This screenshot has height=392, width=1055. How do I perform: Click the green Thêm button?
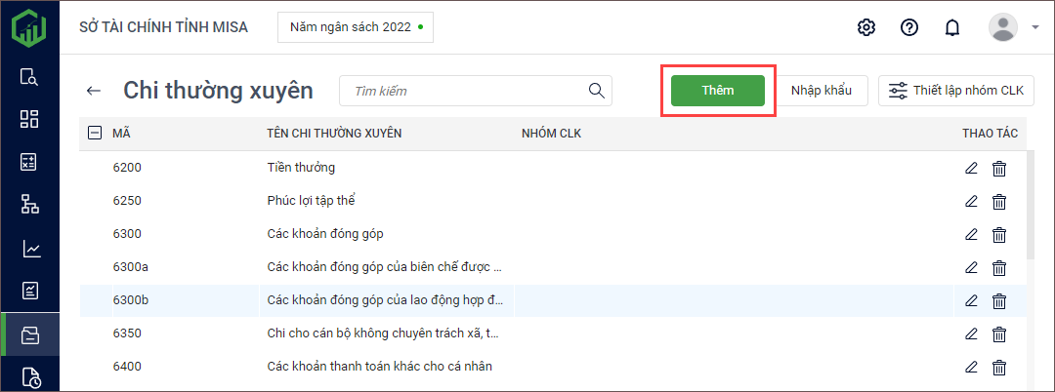pyautogui.click(x=717, y=91)
